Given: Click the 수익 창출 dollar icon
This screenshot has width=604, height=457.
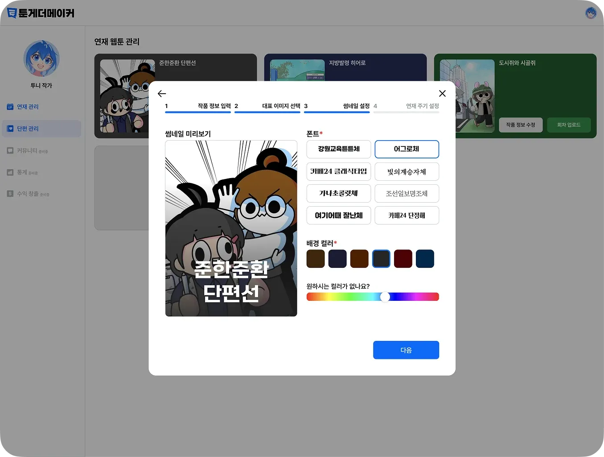Looking at the screenshot, I should (10, 194).
